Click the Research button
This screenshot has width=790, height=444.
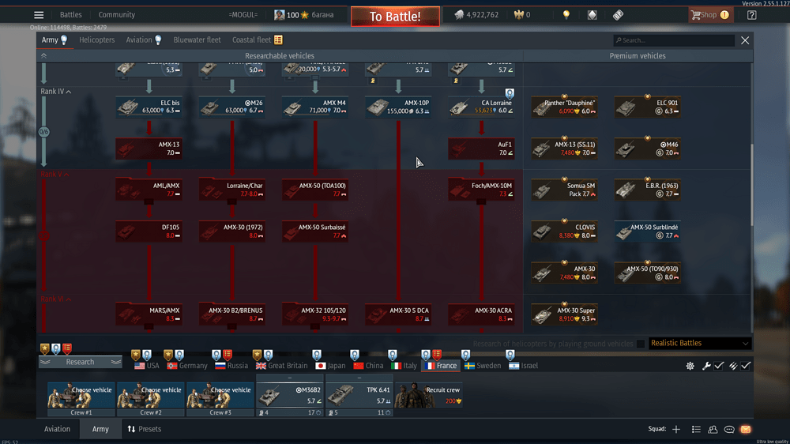[80, 363]
